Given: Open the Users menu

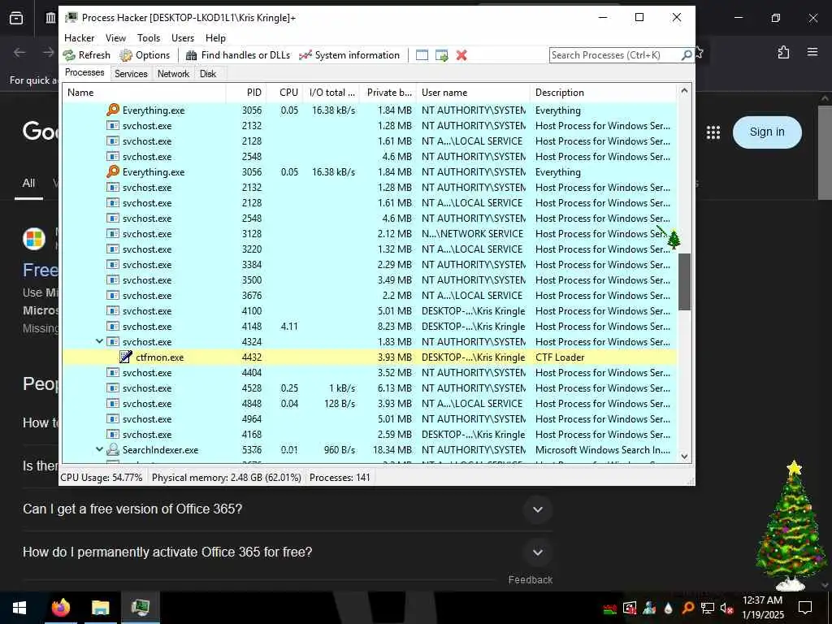Looking at the screenshot, I should (183, 38).
